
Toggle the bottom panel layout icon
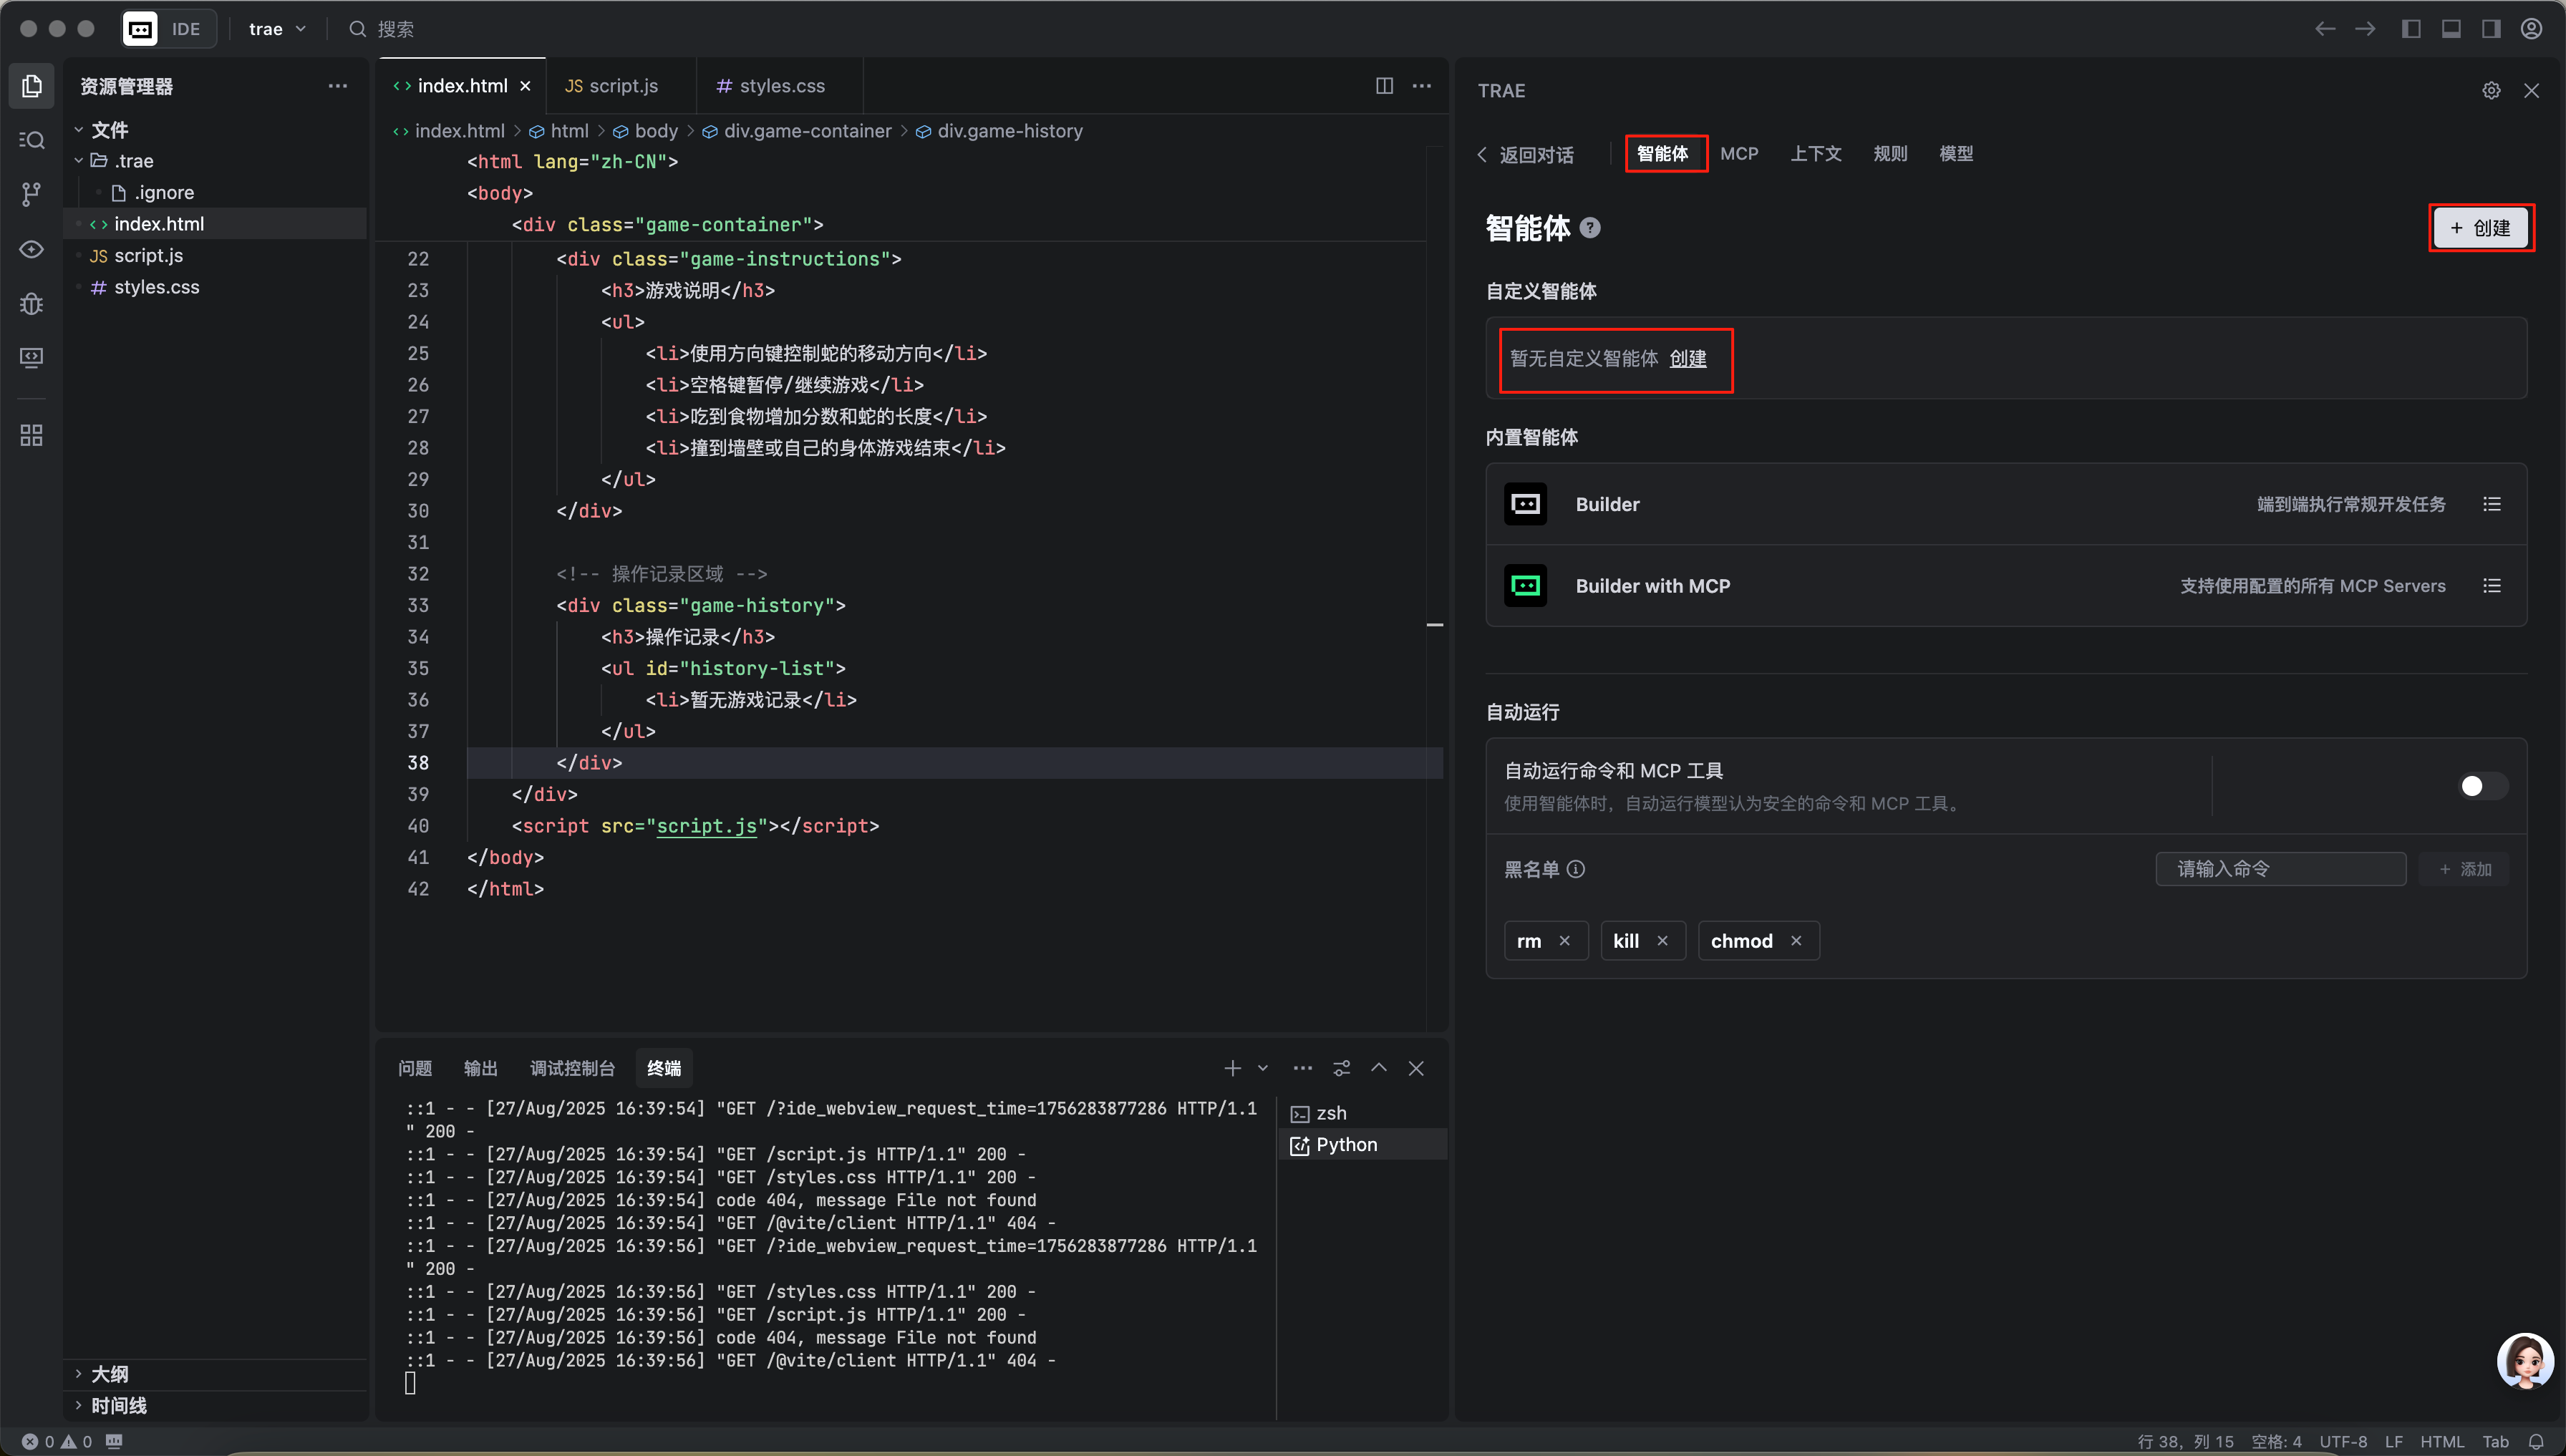2451,29
